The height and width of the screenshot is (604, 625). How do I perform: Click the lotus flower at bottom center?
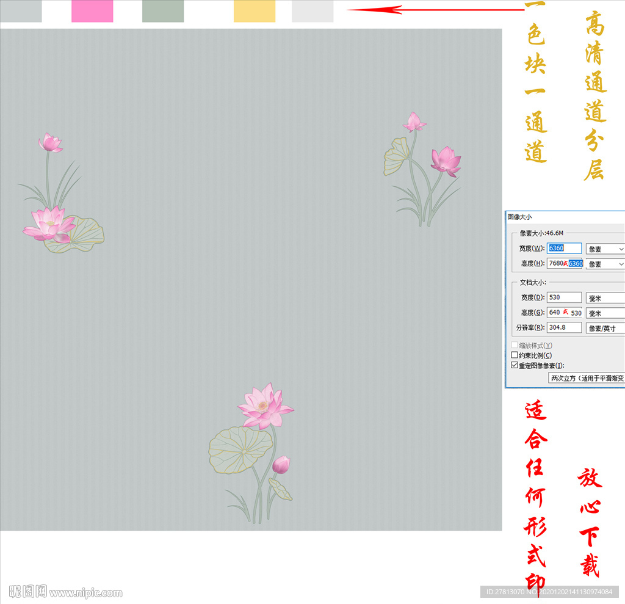point(265,406)
